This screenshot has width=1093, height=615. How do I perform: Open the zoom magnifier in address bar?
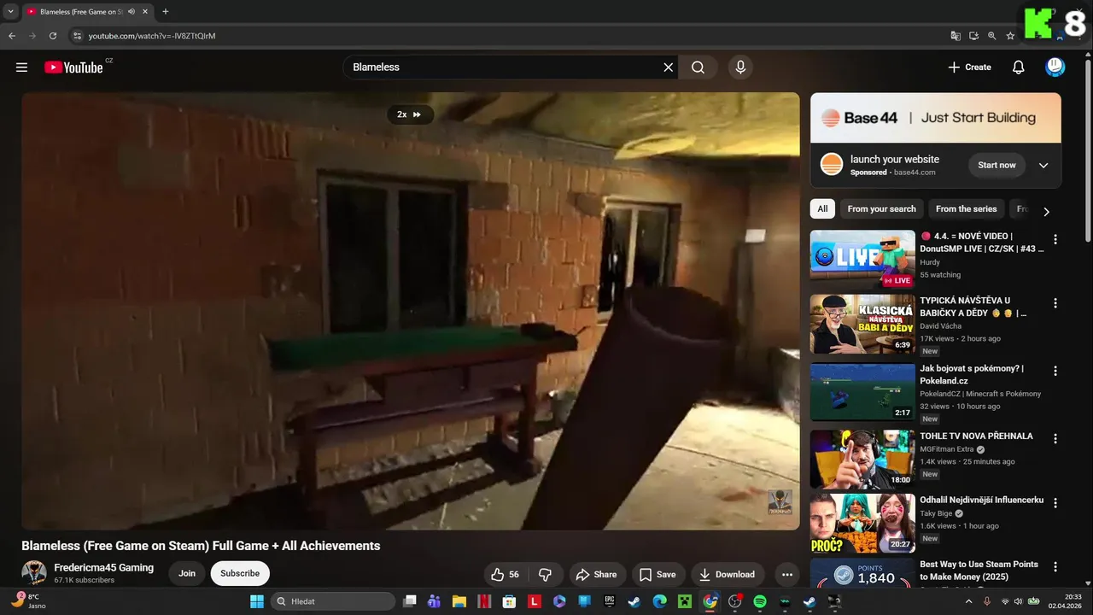point(992,36)
